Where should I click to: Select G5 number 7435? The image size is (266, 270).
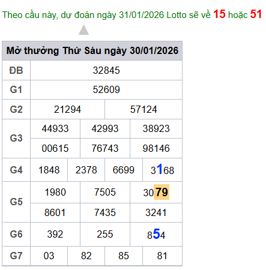pos(105,212)
